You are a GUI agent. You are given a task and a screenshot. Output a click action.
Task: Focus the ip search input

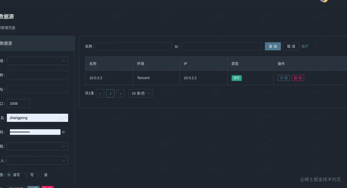click(x=221, y=46)
